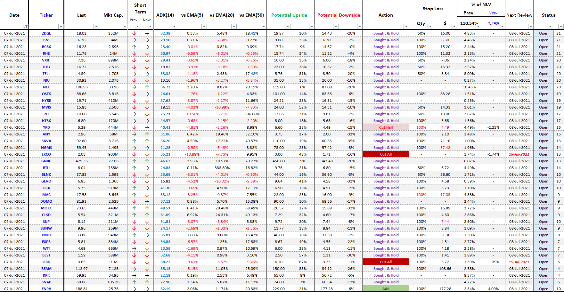Select the Mkt Cap cell 105.2B for SNAP
This screenshot has height=292, width=564.
[x=113, y=282]
